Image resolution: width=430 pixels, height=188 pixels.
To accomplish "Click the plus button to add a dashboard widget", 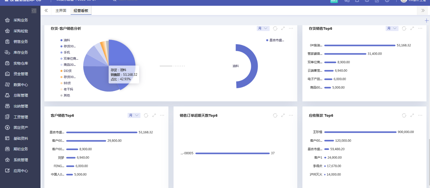I will point(426,20).
